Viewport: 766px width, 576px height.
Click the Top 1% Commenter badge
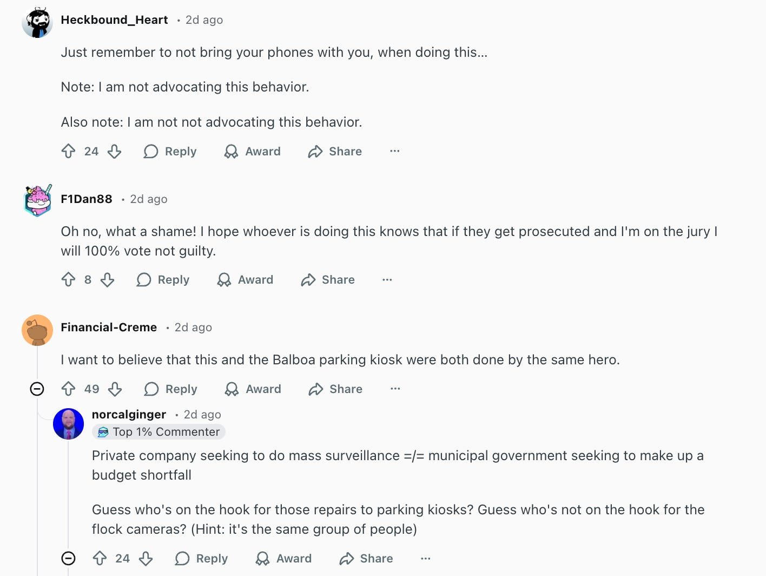coord(159,431)
